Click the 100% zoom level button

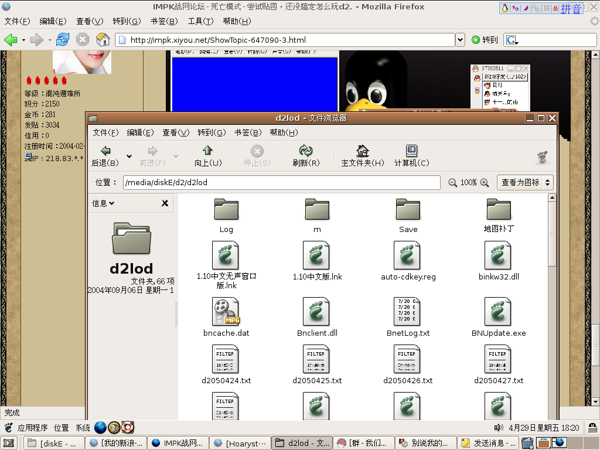[468, 183]
